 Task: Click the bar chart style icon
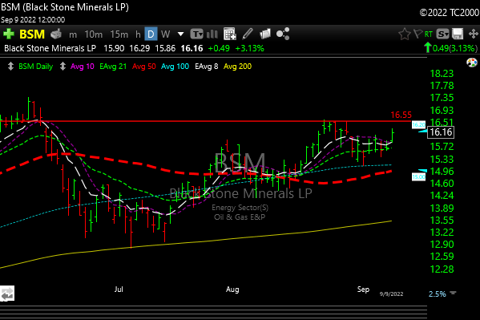point(212,34)
